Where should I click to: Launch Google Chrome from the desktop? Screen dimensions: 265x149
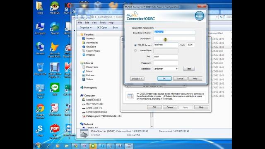coord(40,111)
